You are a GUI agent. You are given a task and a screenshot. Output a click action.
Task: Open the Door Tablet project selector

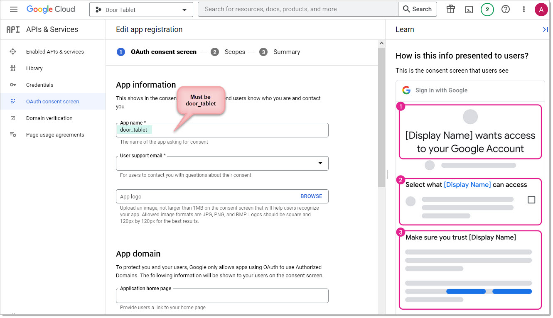(141, 10)
